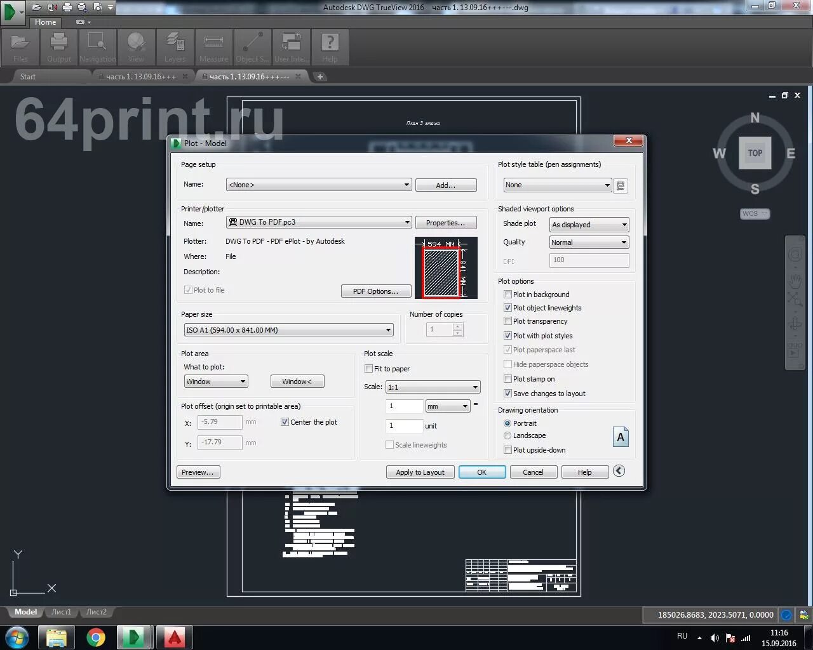Switch to the Лист1 layout tab
The height and width of the screenshot is (650, 813).
(x=62, y=612)
